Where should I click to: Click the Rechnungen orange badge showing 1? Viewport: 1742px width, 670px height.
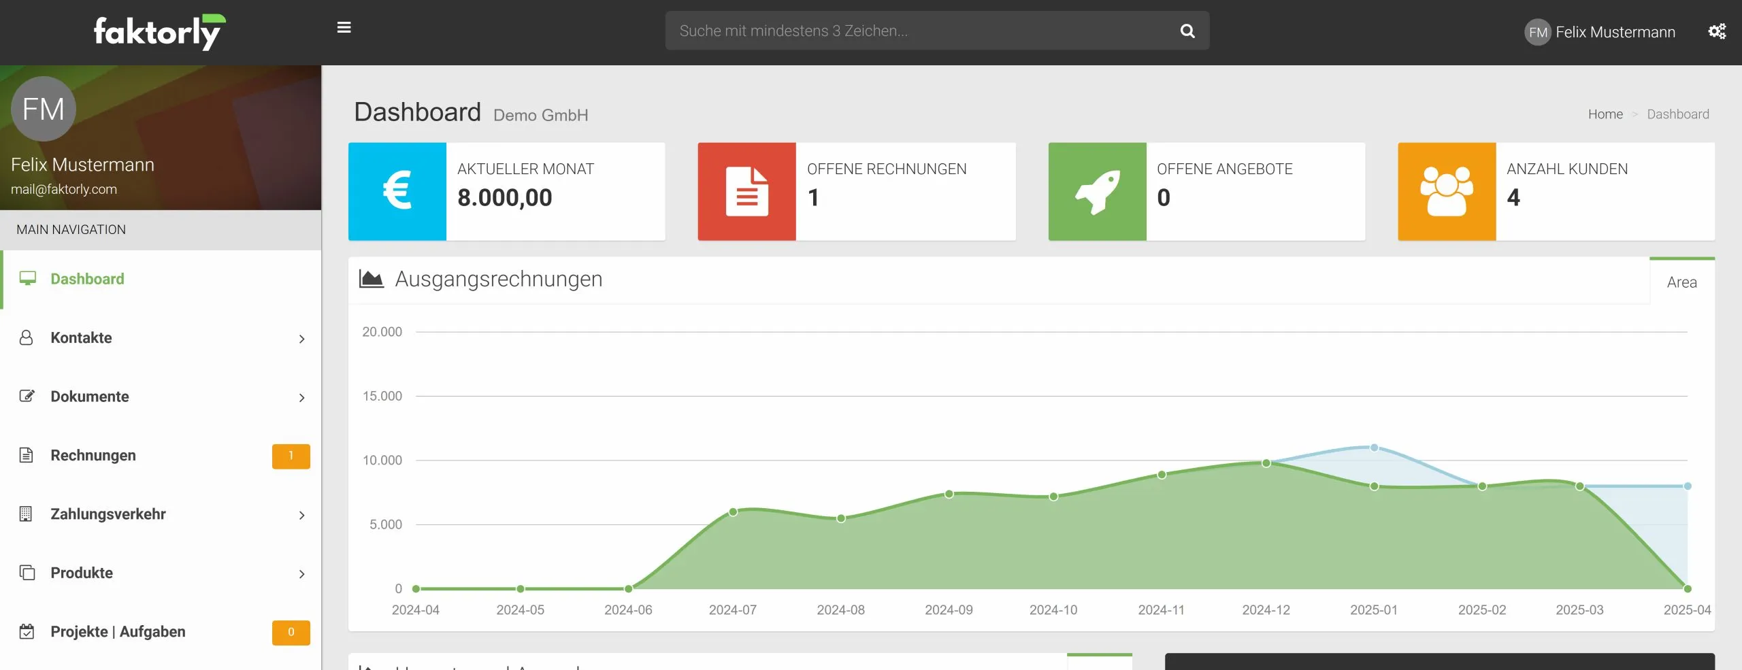point(291,456)
